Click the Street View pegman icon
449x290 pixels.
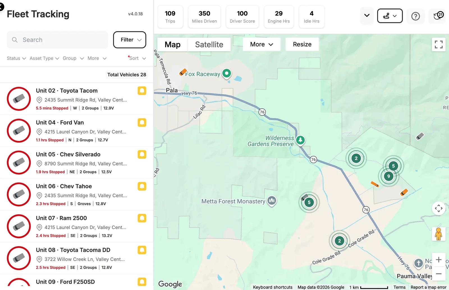pyautogui.click(x=439, y=234)
